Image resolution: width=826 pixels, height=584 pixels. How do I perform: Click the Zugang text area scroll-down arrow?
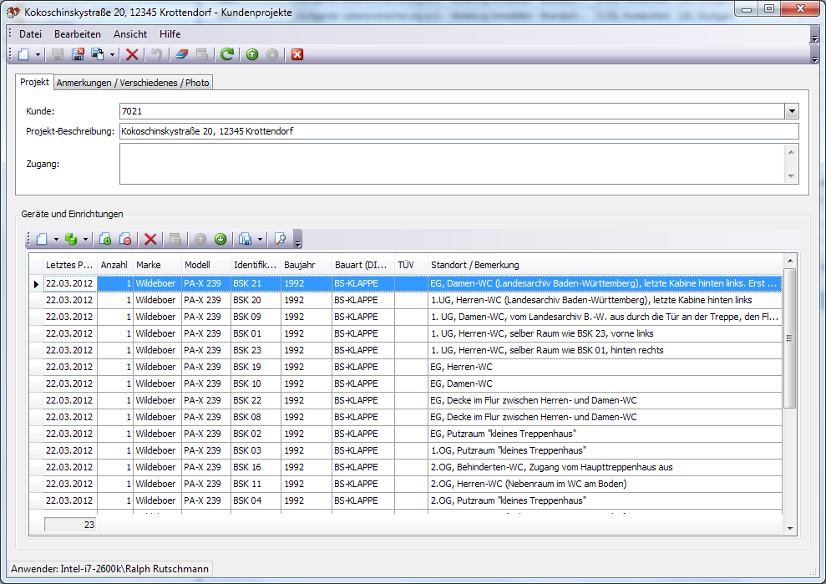click(791, 176)
